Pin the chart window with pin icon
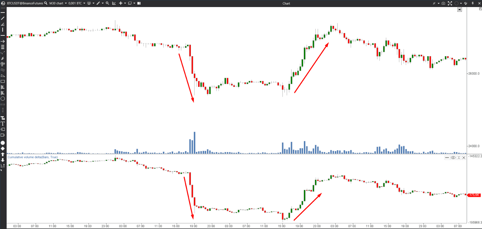This screenshot has height=229, width=482. coord(473,3)
